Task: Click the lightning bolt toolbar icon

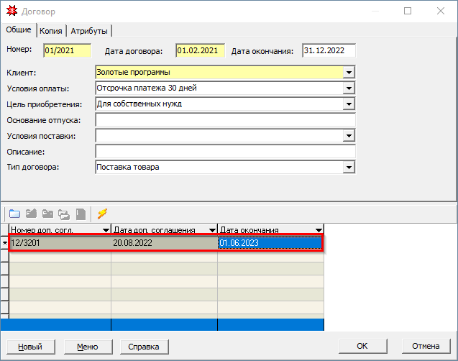Action: pyautogui.click(x=103, y=214)
